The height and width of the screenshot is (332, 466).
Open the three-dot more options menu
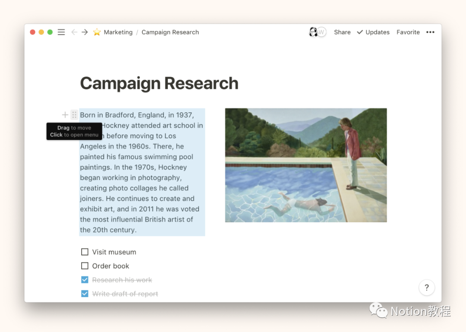pyautogui.click(x=430, y=32)
